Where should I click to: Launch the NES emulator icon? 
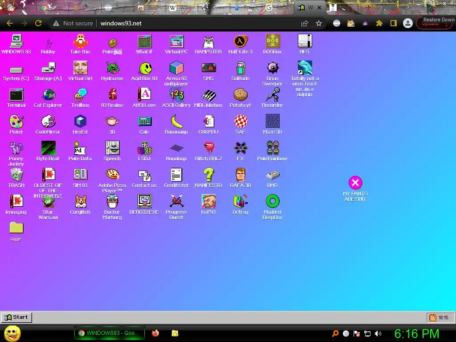305,41
